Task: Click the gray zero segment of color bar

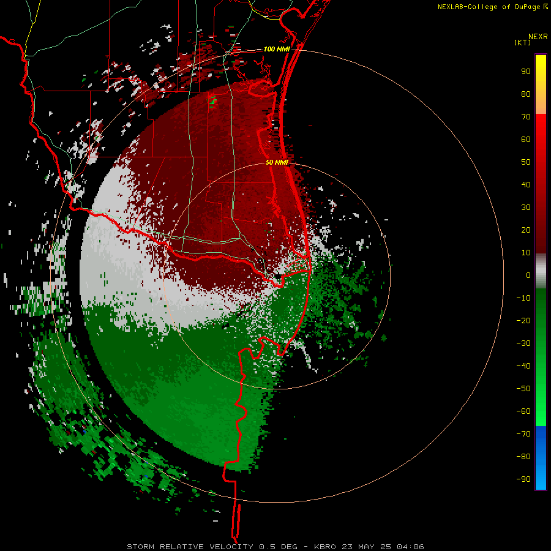Action: tap(541, 271)
